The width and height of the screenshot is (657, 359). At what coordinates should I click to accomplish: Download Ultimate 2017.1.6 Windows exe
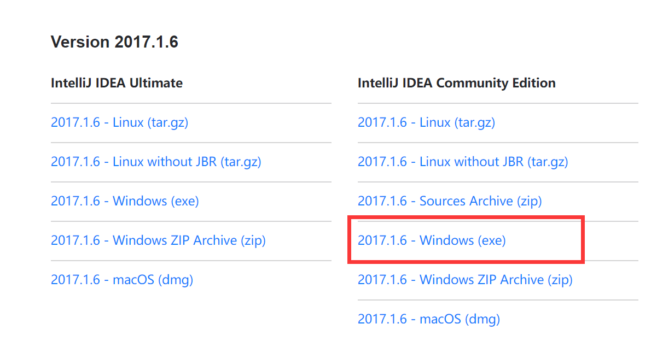pyautogui.click(x=125, y=201)
